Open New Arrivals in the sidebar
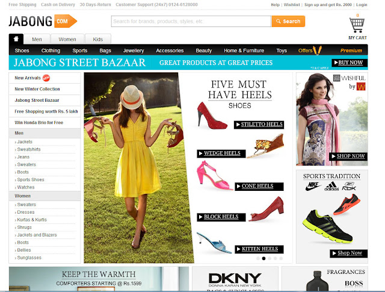 [28, 78]
